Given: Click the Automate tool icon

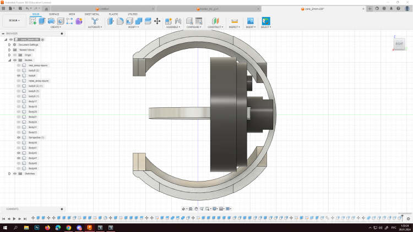Looking at the screenshot, I should [x=95, y=21].
